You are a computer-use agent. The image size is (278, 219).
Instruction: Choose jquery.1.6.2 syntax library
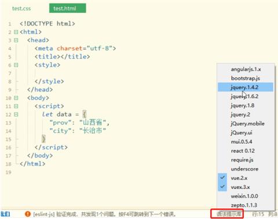(x=246, y=96)
